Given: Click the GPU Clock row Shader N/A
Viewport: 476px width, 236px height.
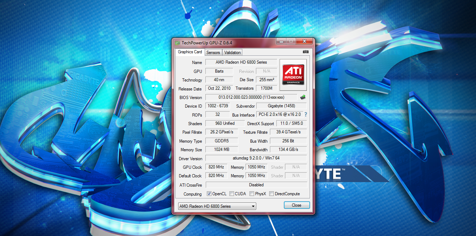Looking at the screenshot, I should (x=296, y=167).
